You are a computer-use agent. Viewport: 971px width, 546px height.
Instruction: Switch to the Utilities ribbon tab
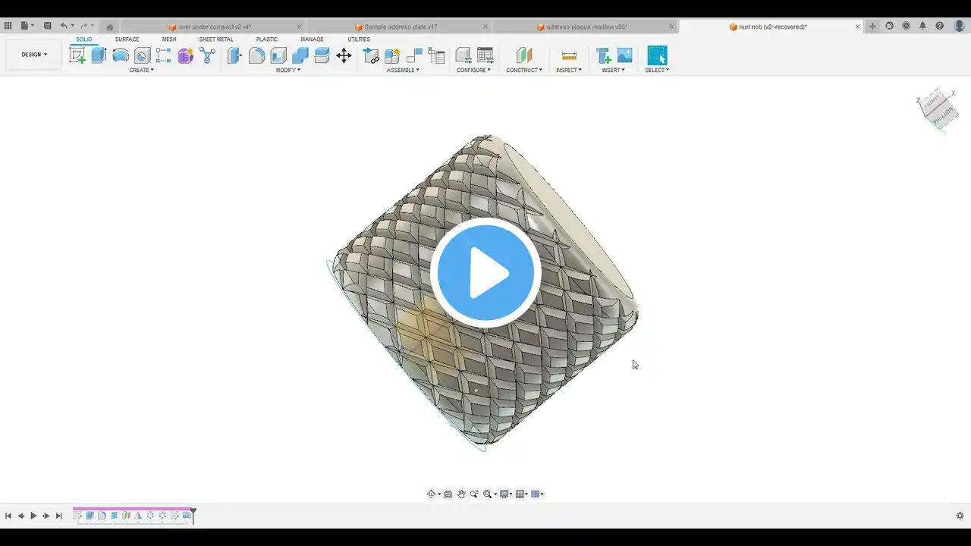359,39
